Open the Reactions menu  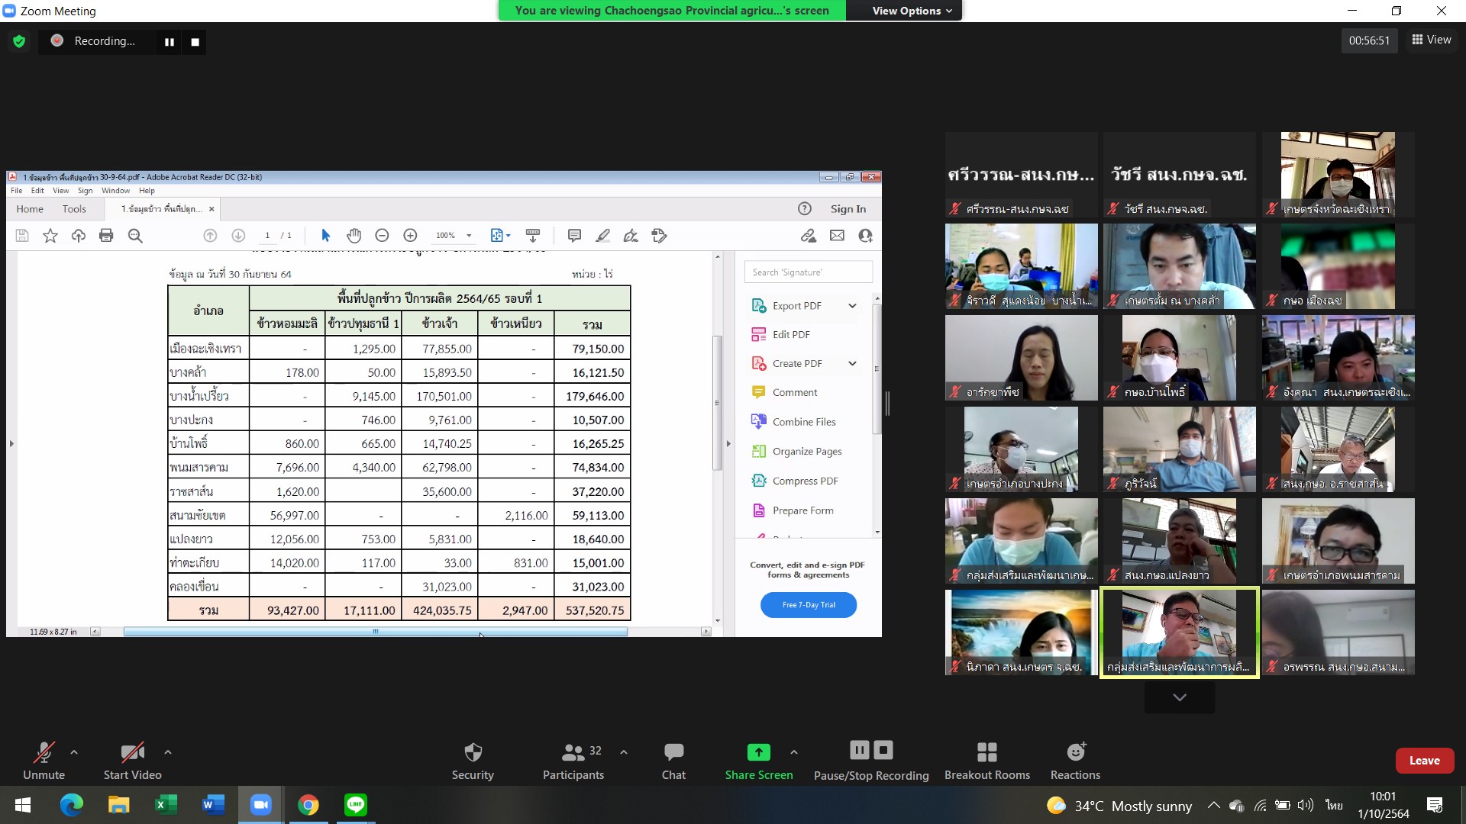[1075, 752]
